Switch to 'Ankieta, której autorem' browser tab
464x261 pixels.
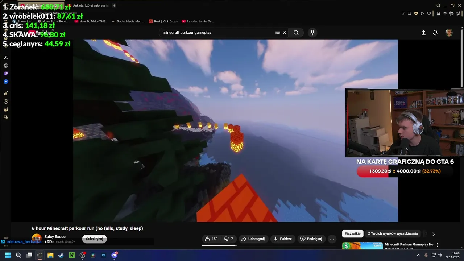click(x=88, y=5)
